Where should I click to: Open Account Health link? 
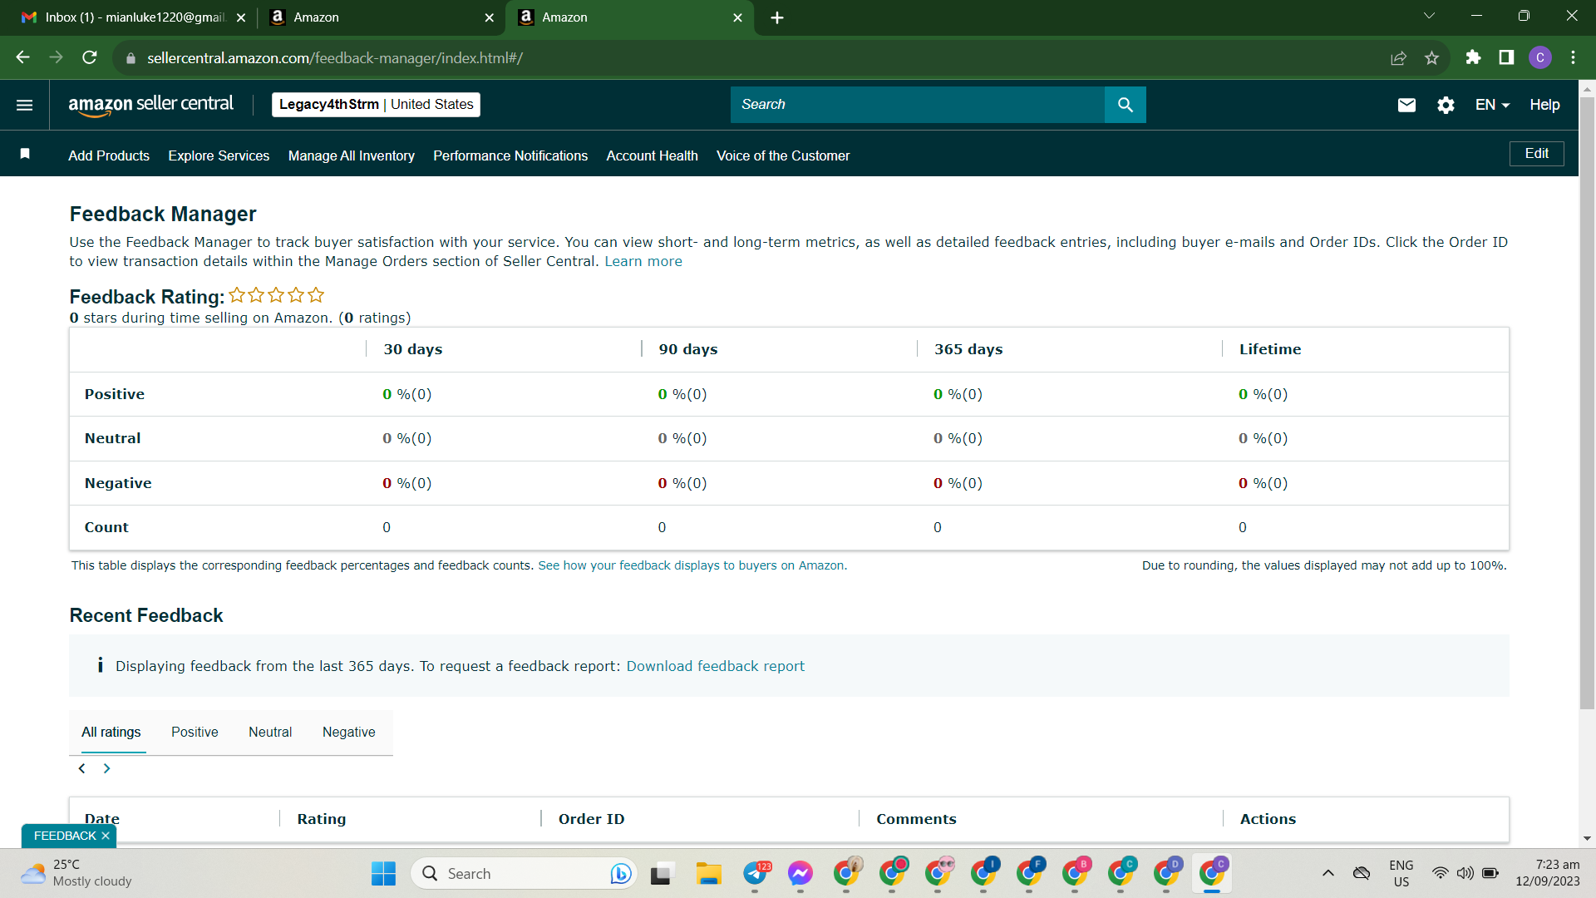pyautogui.click(x=652, y=155)
